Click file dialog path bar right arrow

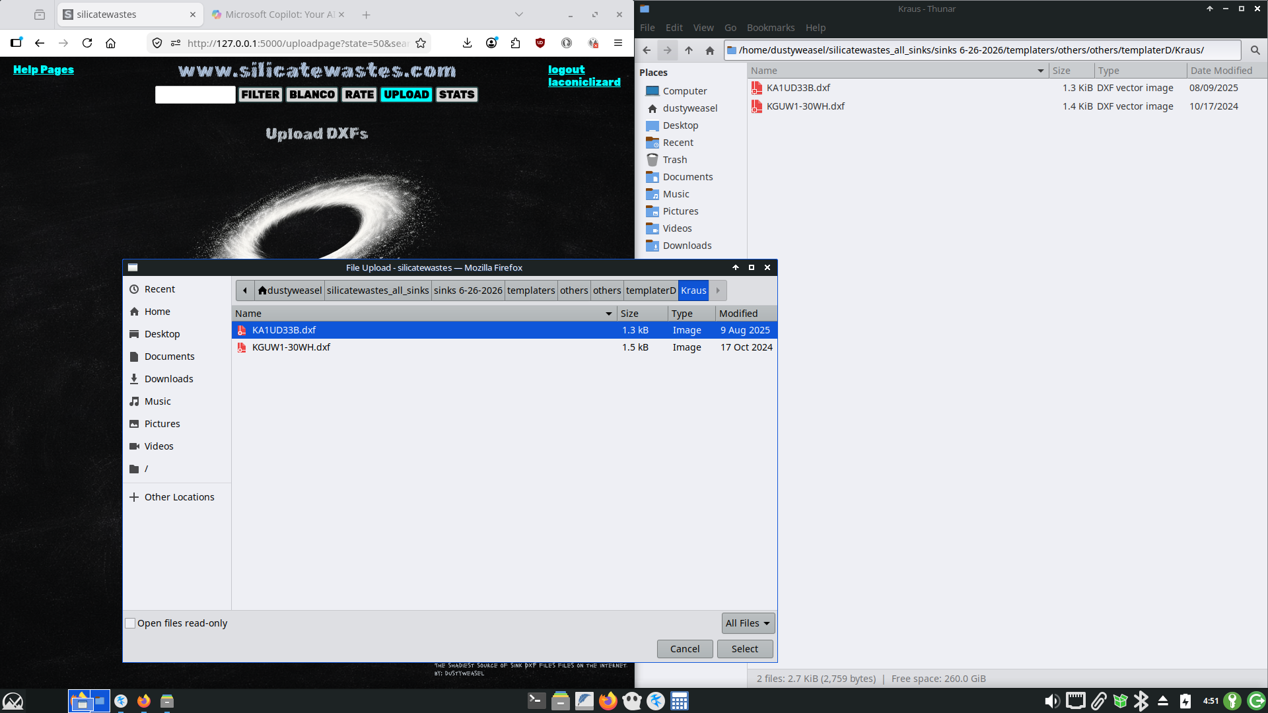(718, 290)
